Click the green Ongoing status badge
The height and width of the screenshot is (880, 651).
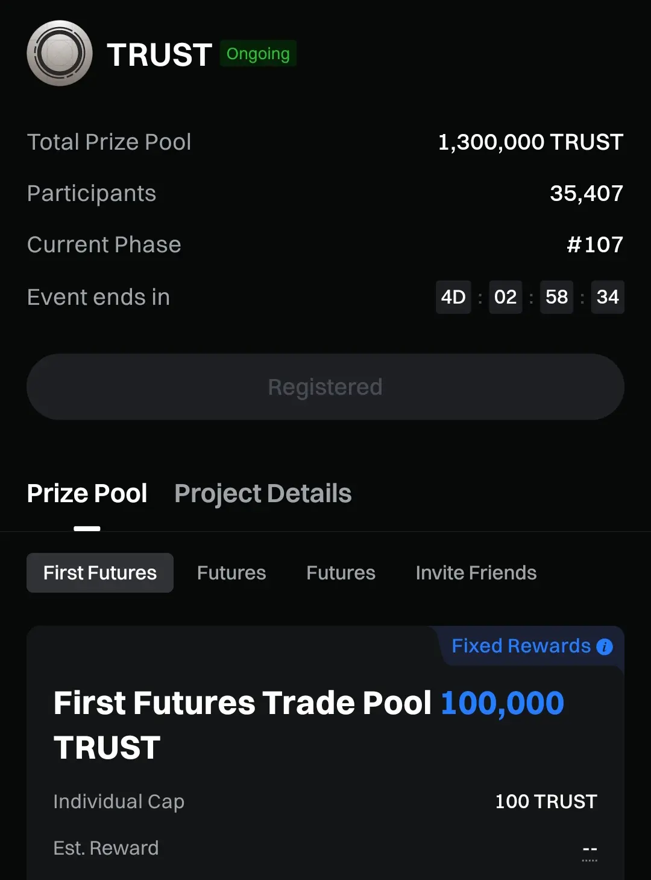pyautogui.click(x=258, y=54)
